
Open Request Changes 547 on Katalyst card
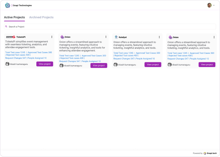click(x=124, y=58)
